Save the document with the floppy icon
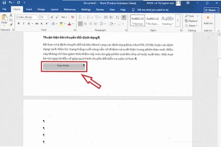This screenshot has width=221, height=147. tap(4, 3)
